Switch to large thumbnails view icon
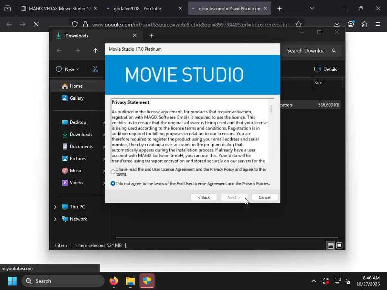The width and height of the screenshot is (387, 290). click(339, 245)
